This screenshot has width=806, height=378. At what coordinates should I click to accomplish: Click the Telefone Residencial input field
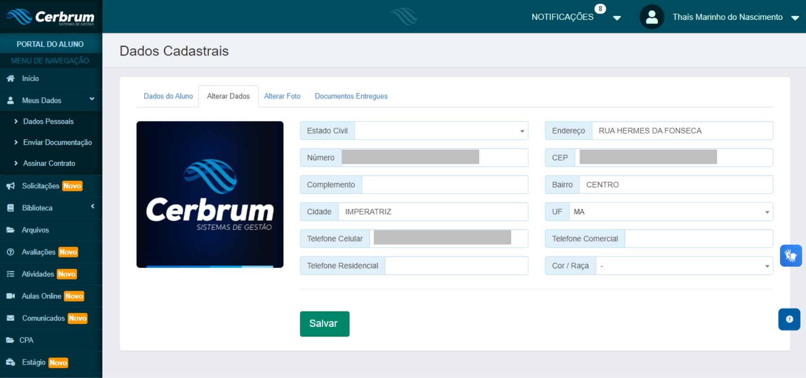click(457, 265)
